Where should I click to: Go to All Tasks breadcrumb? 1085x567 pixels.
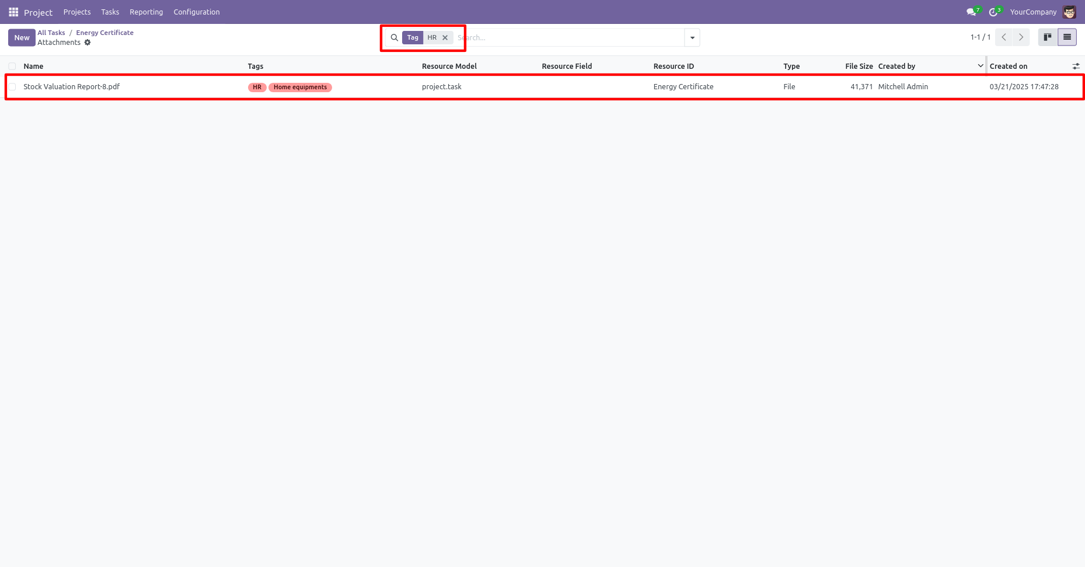tap(51, 33)
